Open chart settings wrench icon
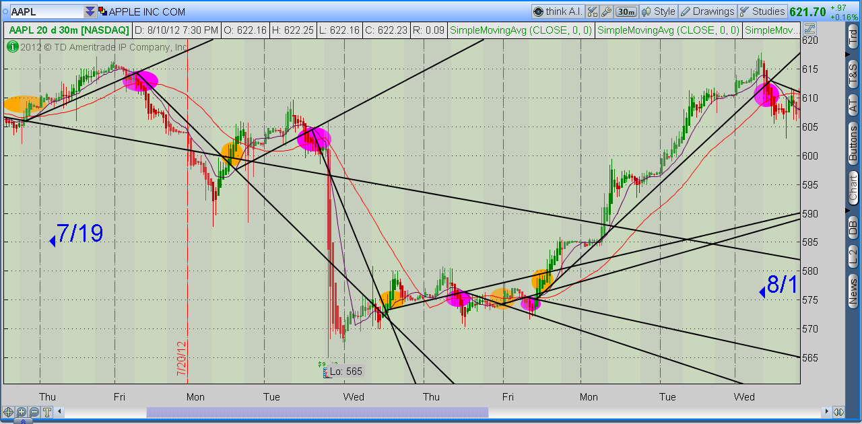 click(x=606, y=11)
